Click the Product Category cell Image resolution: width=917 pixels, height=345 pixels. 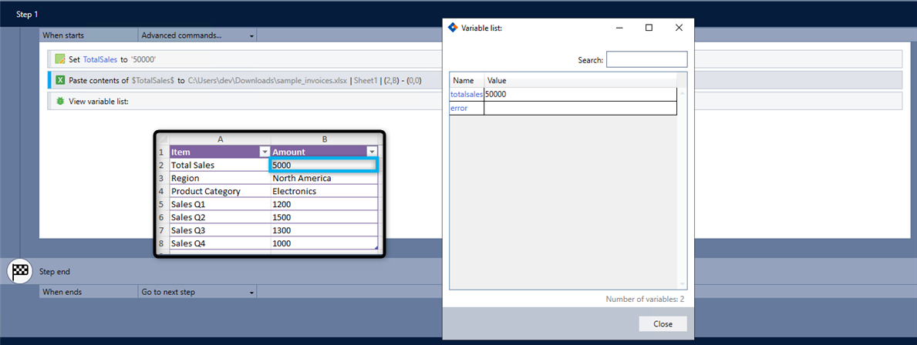[220, 191]
